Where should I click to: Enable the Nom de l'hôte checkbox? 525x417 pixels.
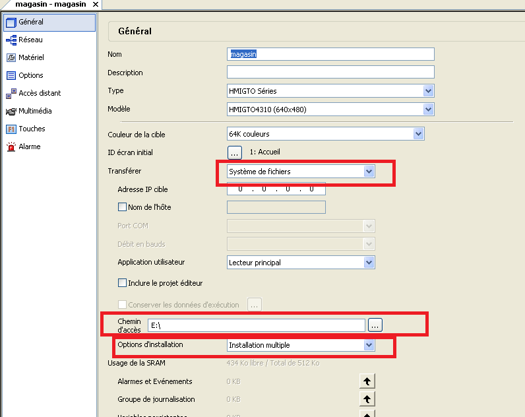pos(121,207)
